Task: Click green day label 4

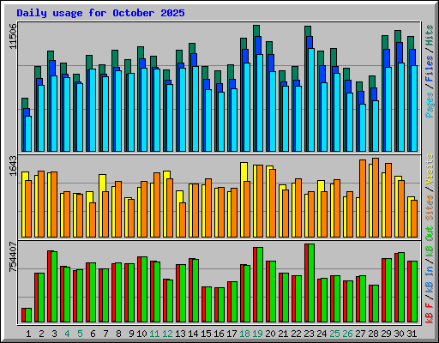Action: pos(67,334)
